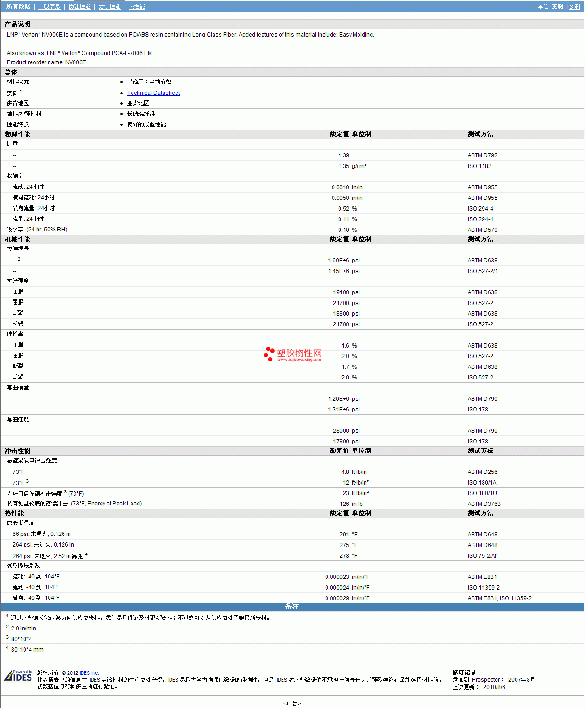Select the 力学性能 tab

109,6
